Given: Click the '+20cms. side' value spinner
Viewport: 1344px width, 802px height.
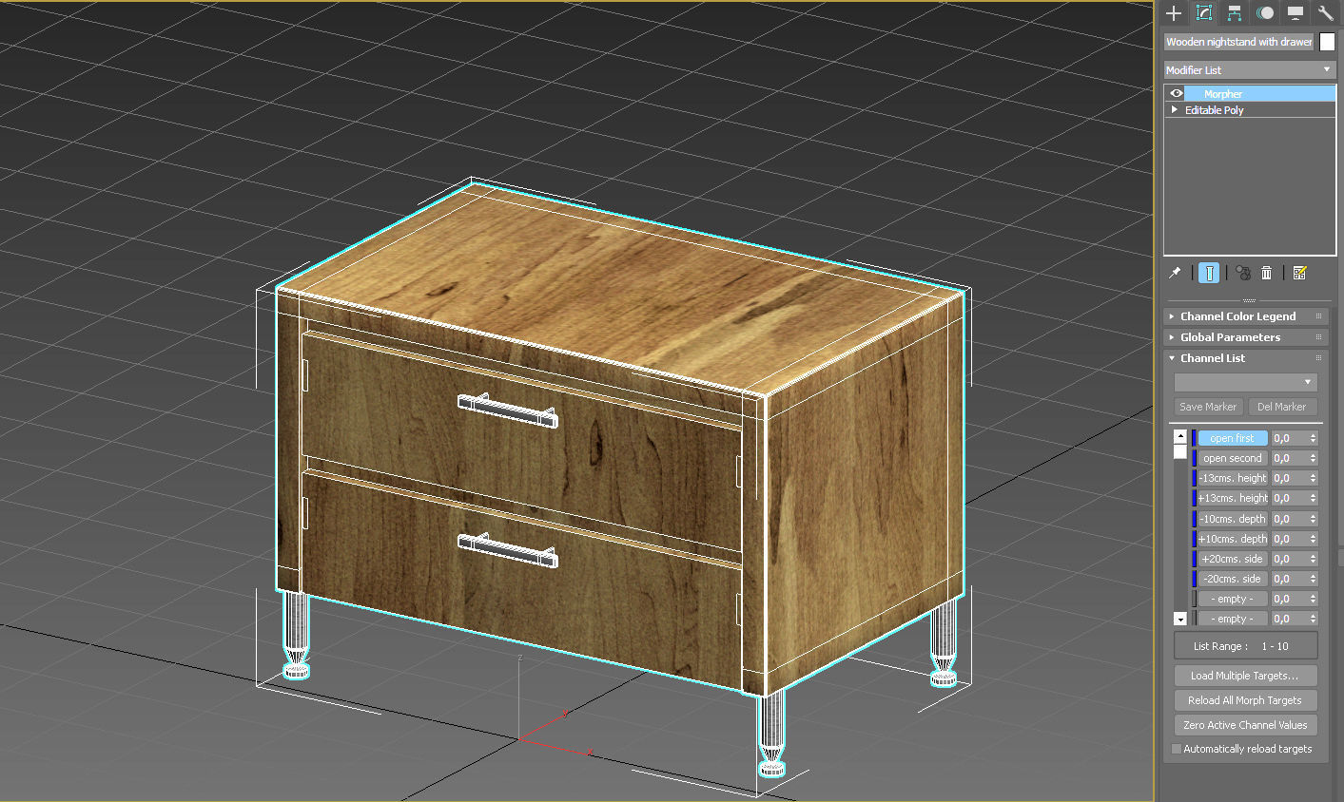Looking at the screenshot, I should coord(1314,559).
